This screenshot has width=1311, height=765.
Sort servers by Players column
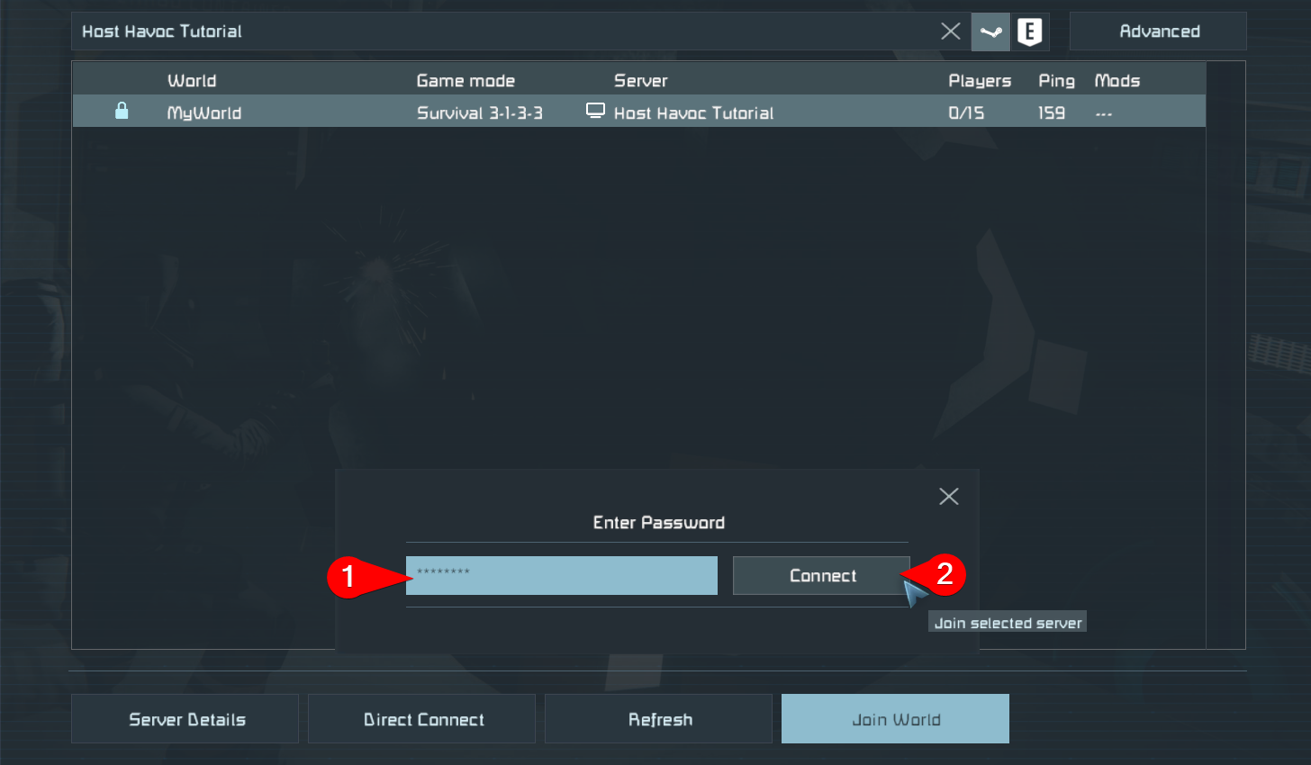pyautogui.click(x=980, y=81)
